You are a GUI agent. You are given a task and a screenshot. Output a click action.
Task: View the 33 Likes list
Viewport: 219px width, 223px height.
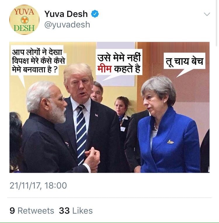click(76, 211)
